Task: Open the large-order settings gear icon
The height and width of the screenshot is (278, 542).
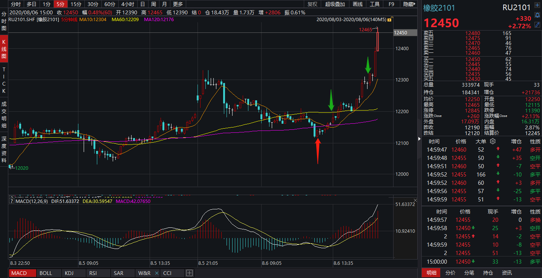Action: tap(493, 141)
